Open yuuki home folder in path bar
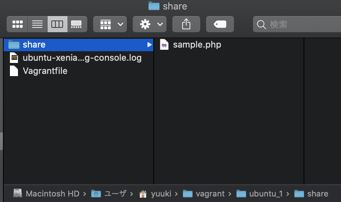Viewport: 341px width, 202px height. pyautogui.click(x=160, y=194)
